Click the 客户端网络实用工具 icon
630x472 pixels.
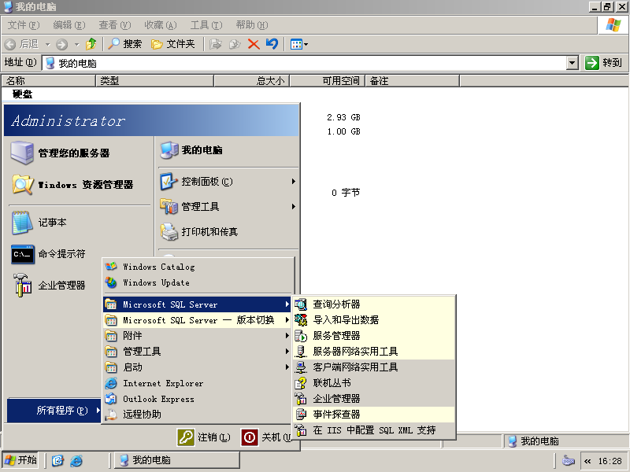(x=301, y=367)
